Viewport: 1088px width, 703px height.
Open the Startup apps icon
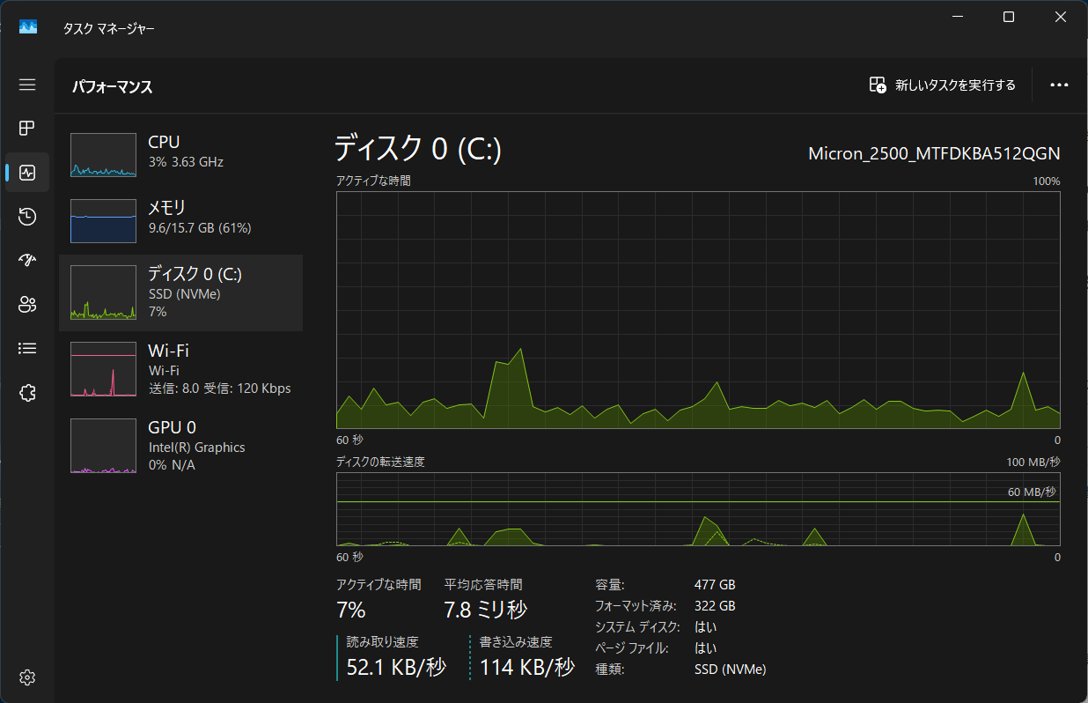pos(27,261)
